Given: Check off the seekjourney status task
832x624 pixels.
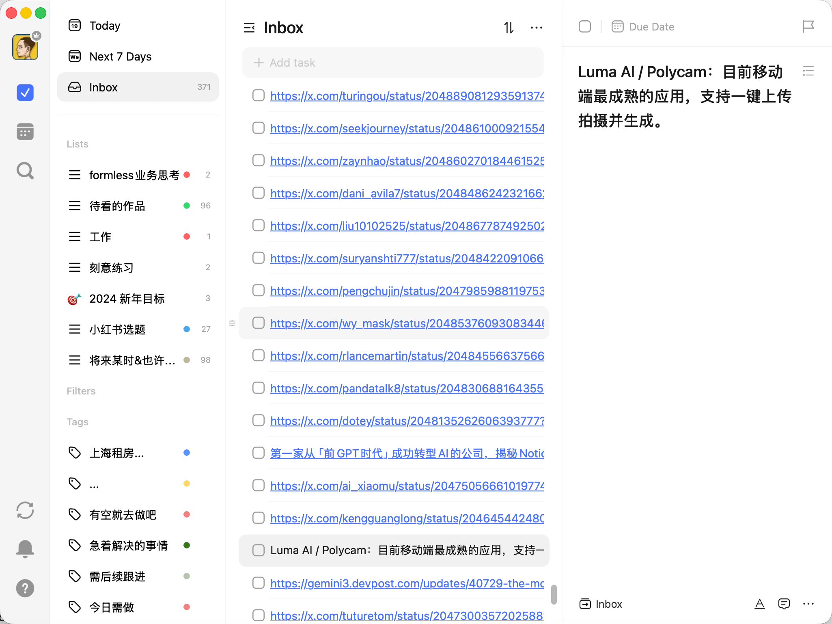Looking at the screenshot, I should pyautogui.click(x=259, y=128).
